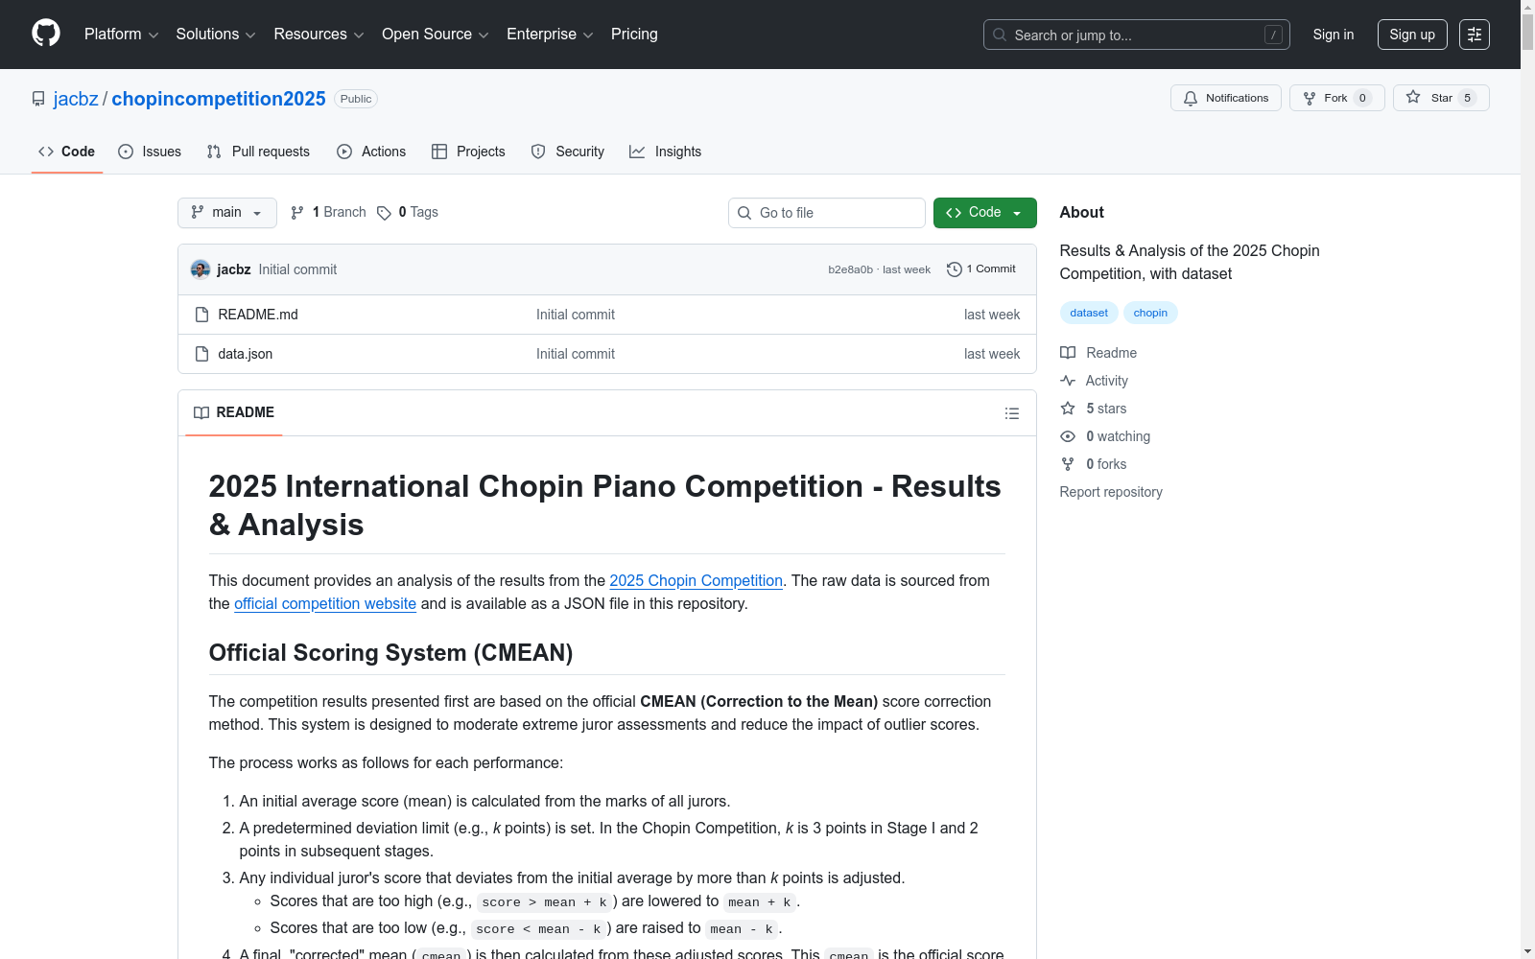Expand the Open Source menu
Screen dimensions: 1535x959
click(436, 35)
